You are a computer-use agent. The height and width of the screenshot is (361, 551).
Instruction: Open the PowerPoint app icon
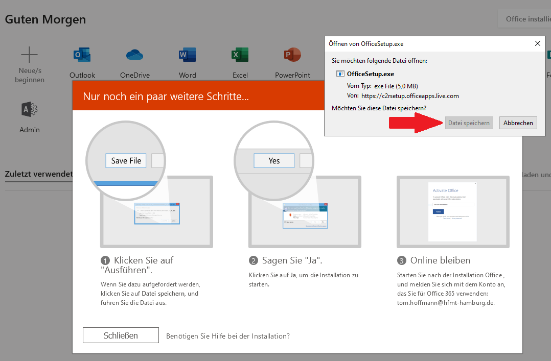[292, 55]
